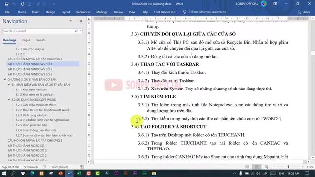Screen dimensions: 315x177
Task: Click the vertical scrollbar down arrow
Action: point(313,158)
